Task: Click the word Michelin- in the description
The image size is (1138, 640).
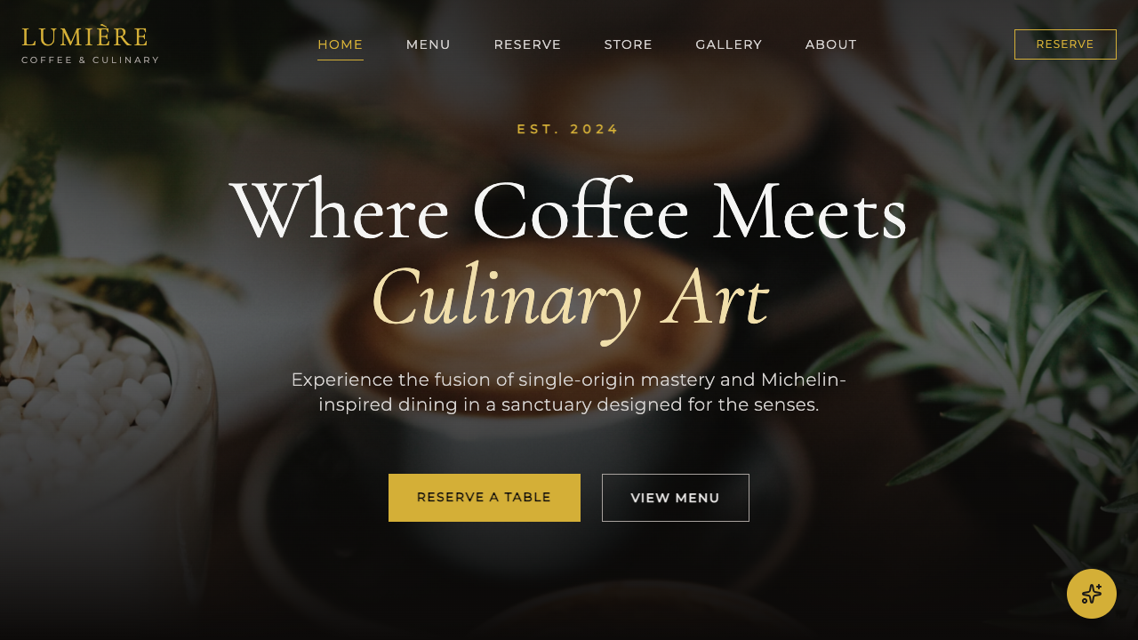Action: (804, 380)
